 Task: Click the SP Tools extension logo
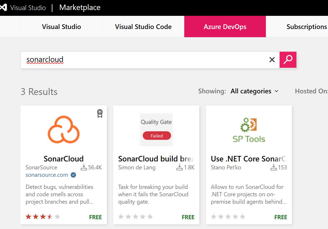[x=249, y=130]
